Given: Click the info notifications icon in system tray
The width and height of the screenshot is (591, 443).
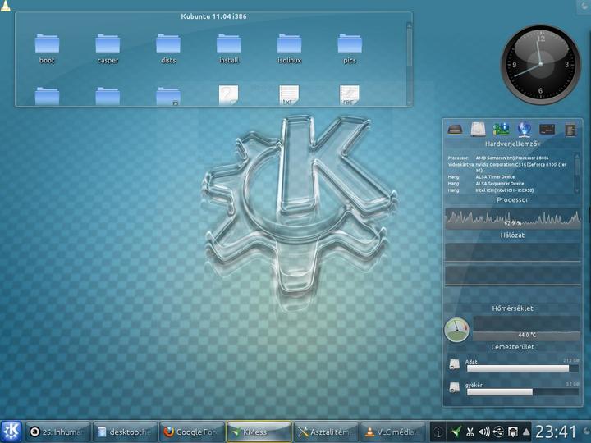Looking at the screenshot, I should [438, 432].
